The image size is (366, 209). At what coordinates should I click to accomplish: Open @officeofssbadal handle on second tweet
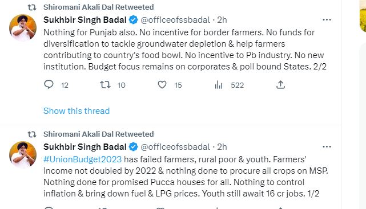coord(175,147)
